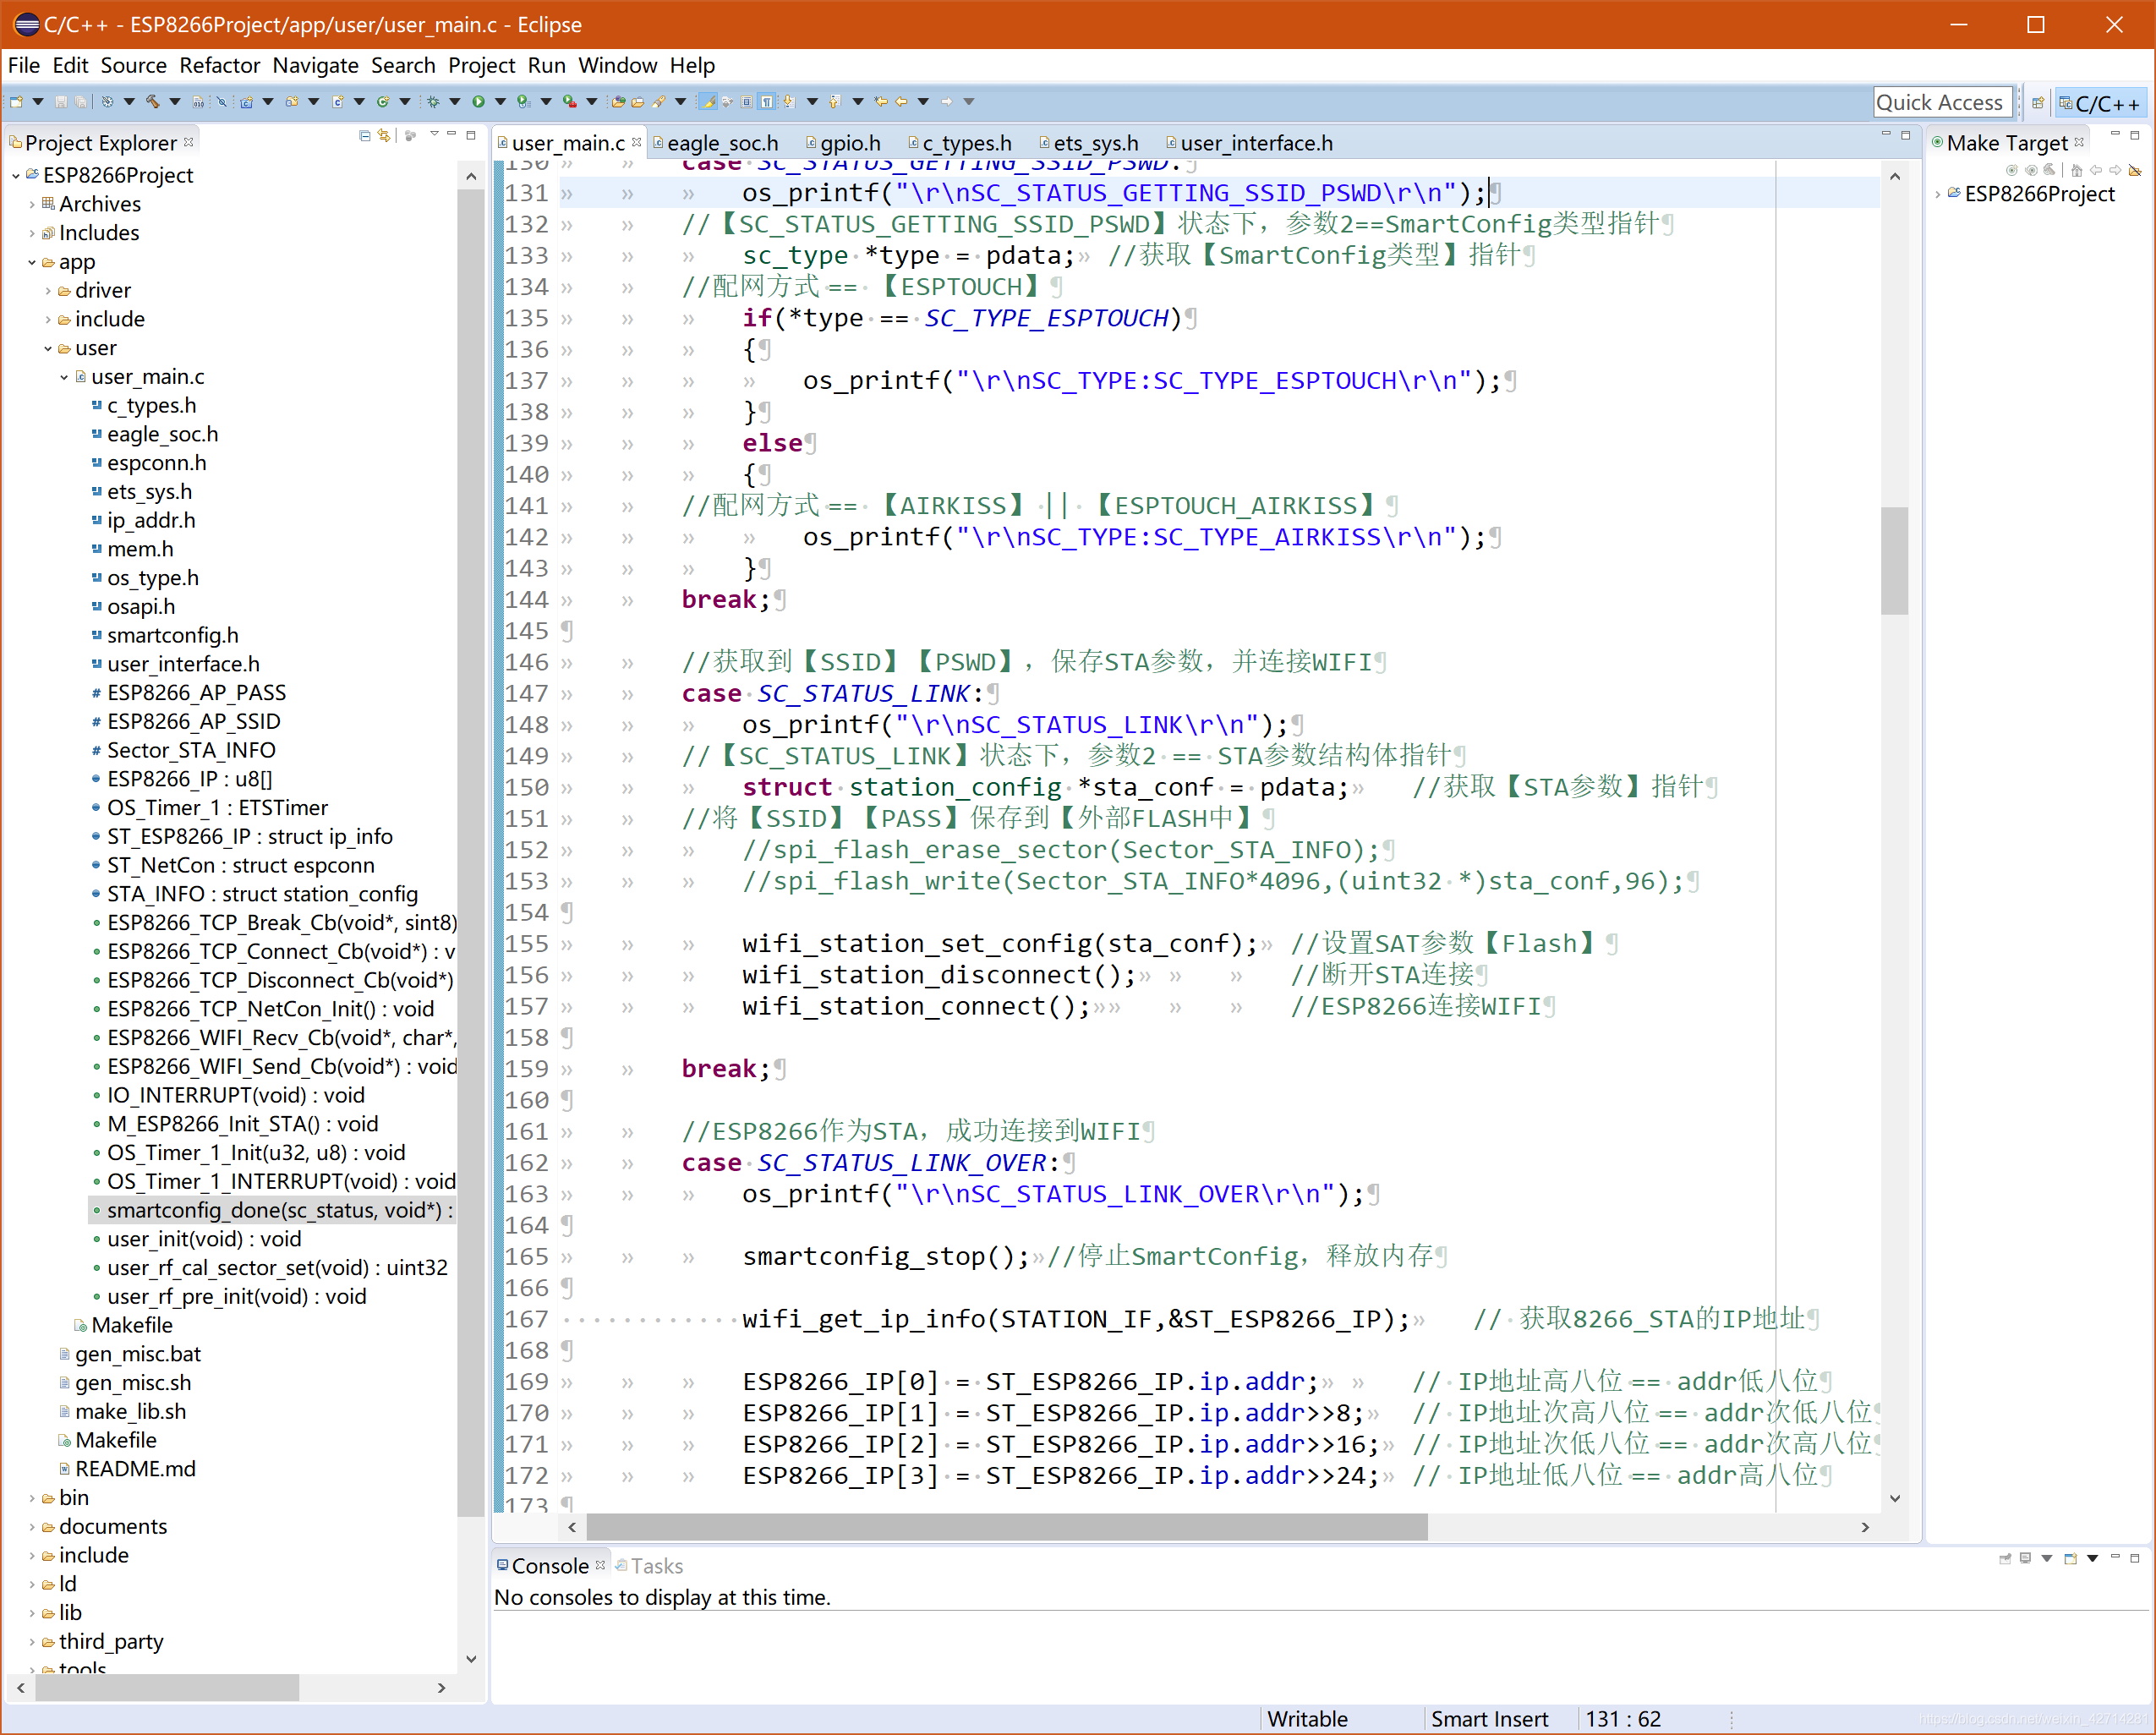Open the Tasks view tab
2156x1735 pixels.
(656, 1566)
